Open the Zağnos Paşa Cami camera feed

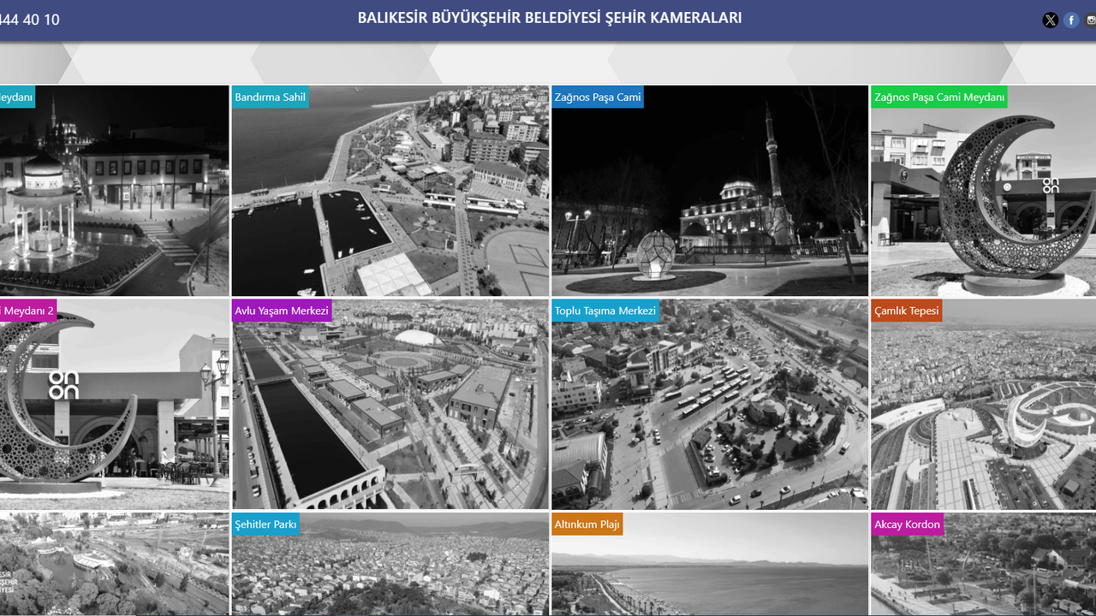point(710,190)
